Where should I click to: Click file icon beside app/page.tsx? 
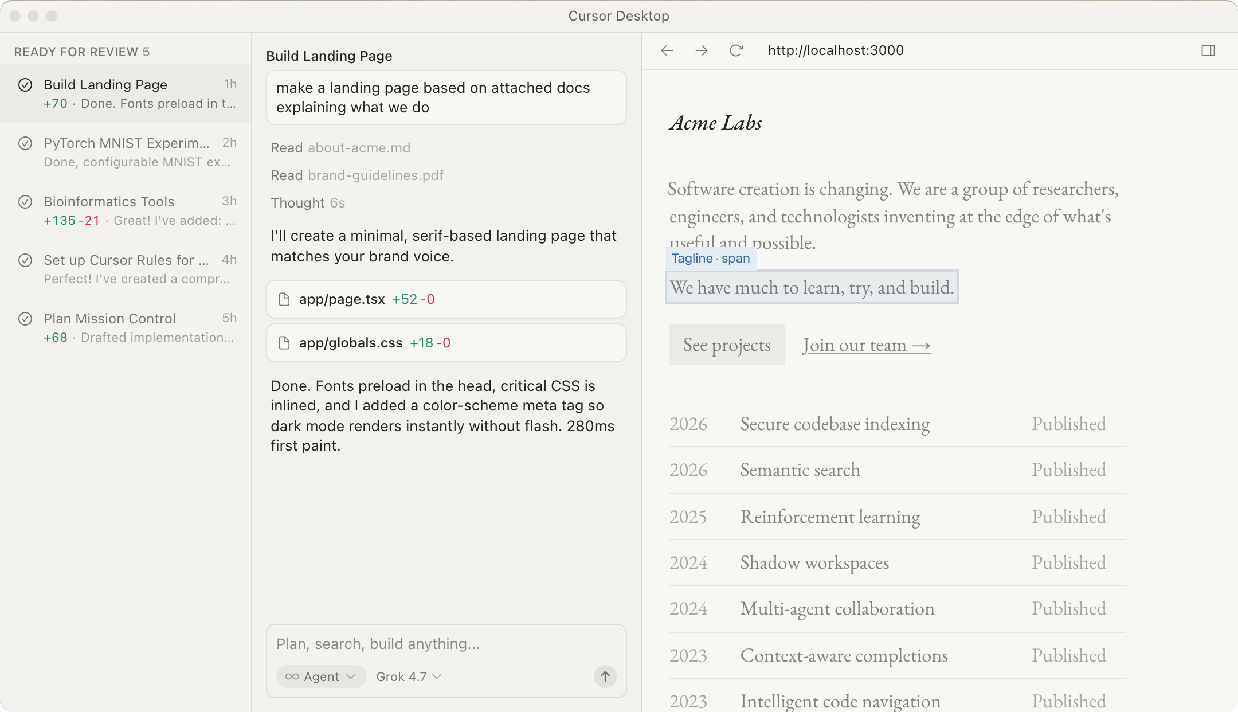click(x=284, y=299)
